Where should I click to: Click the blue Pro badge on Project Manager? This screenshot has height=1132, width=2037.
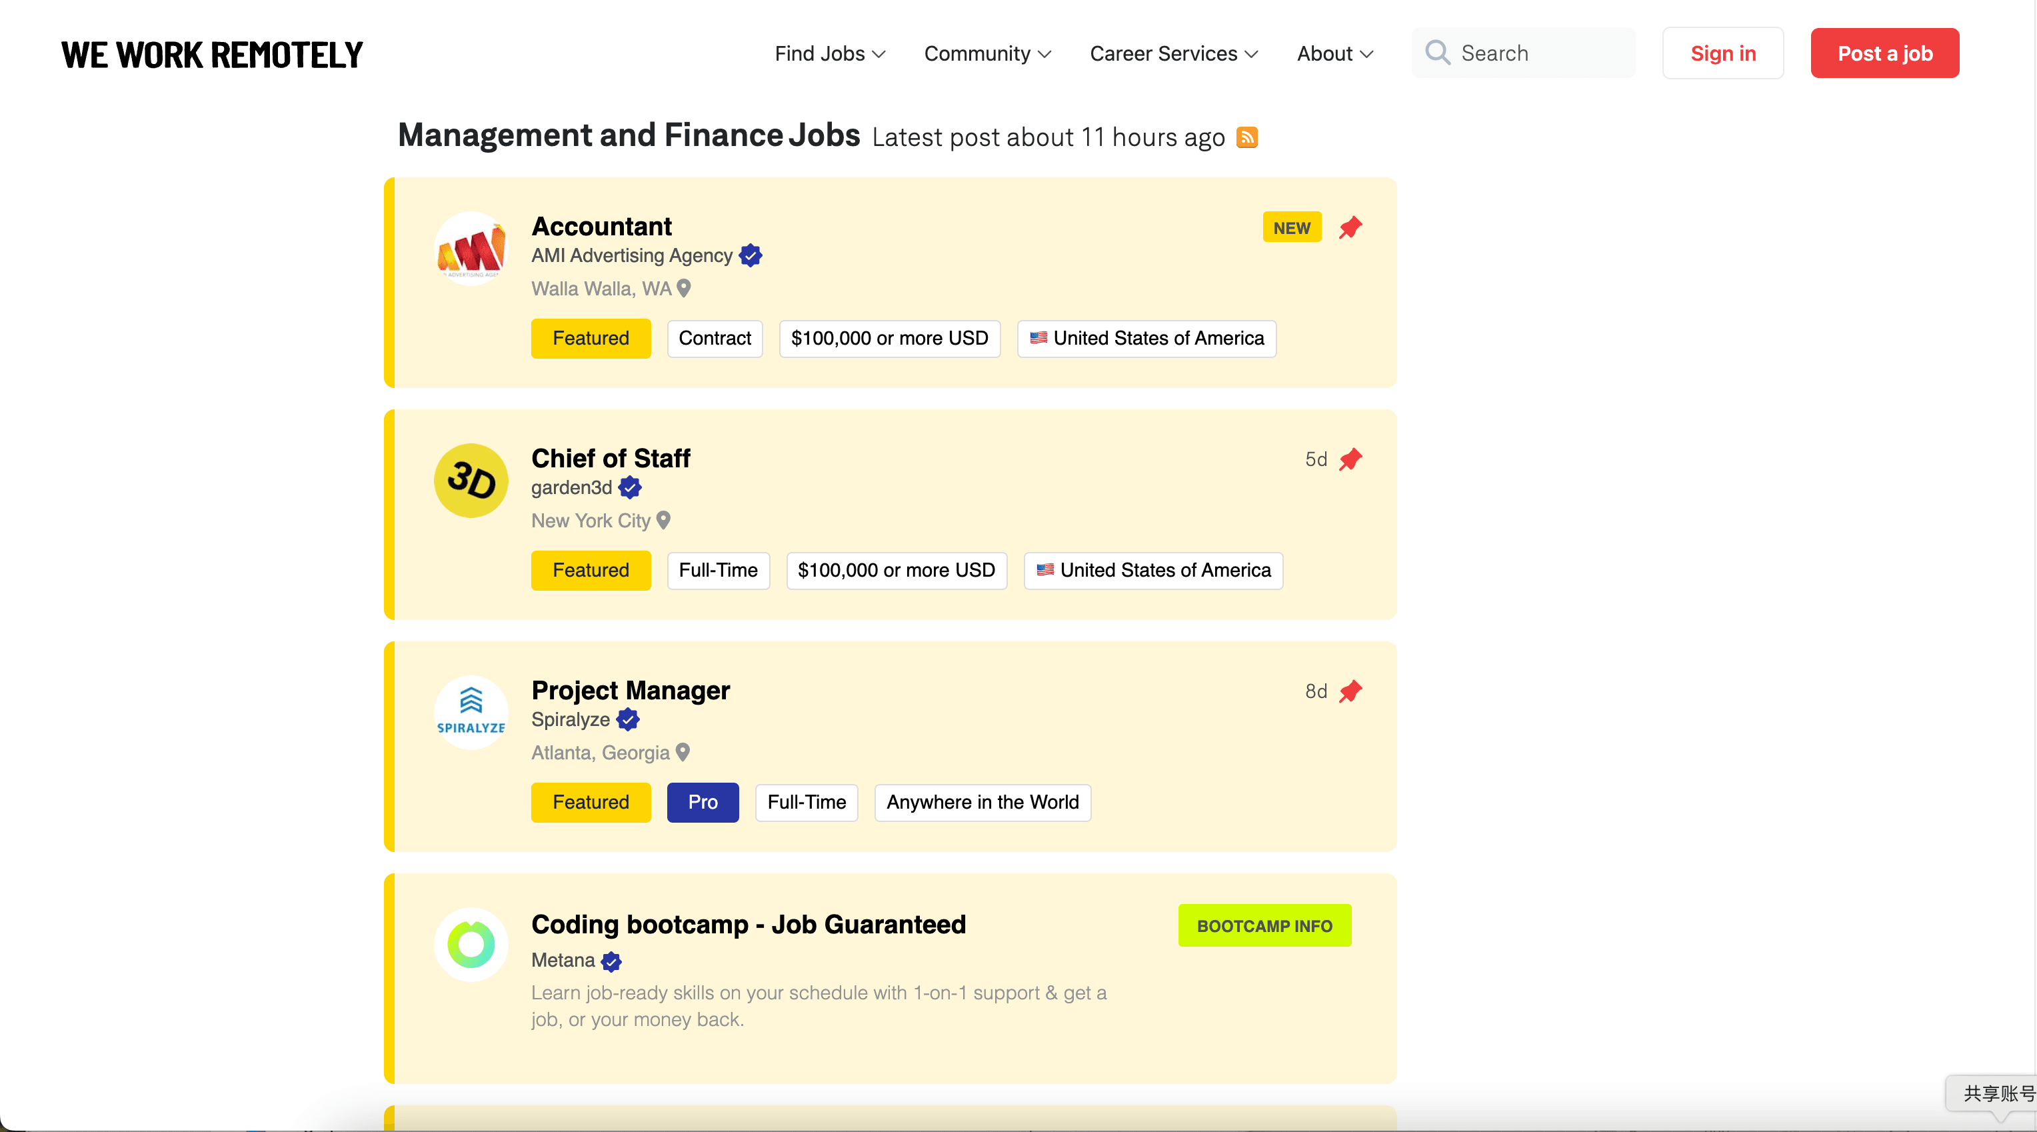coord(702,802)
